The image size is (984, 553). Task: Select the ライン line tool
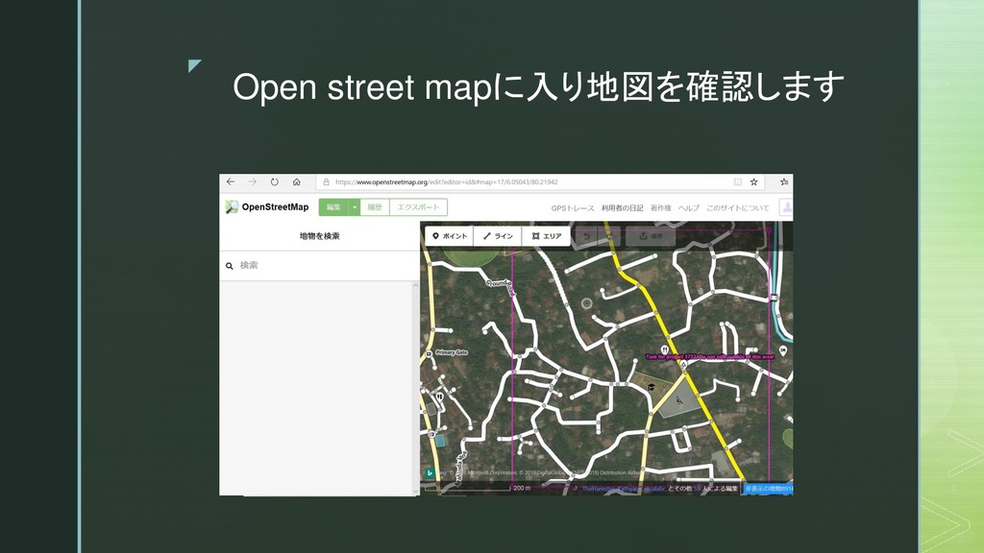click(x=498, y=236)
